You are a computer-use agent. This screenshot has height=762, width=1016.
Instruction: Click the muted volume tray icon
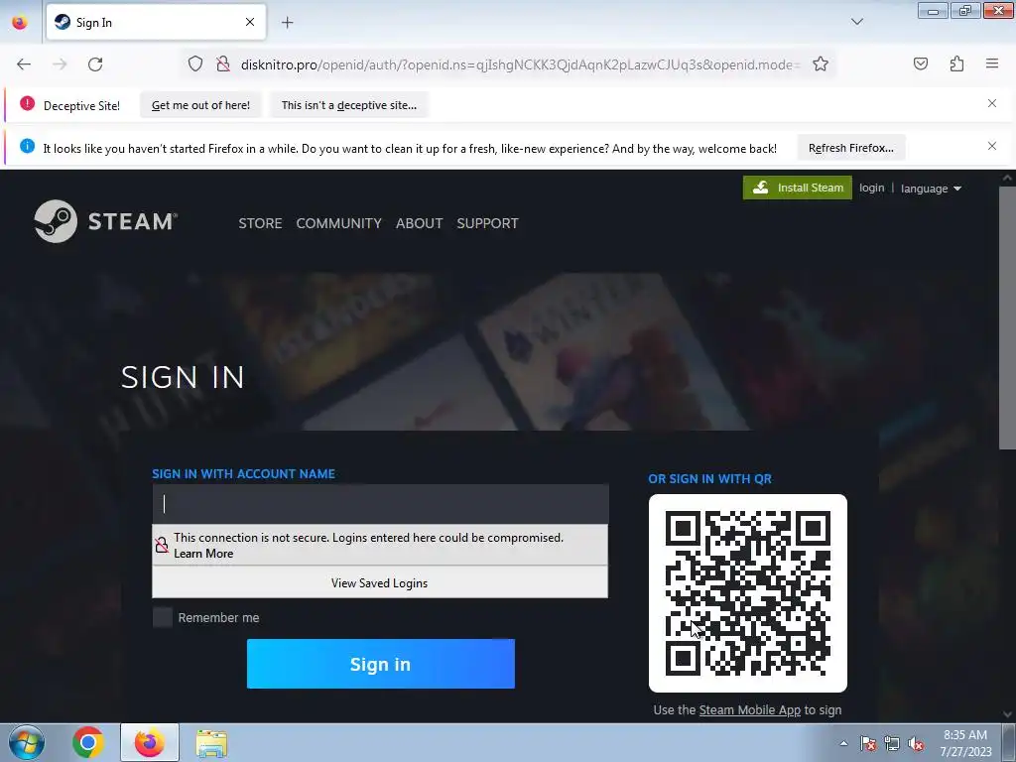916,744
